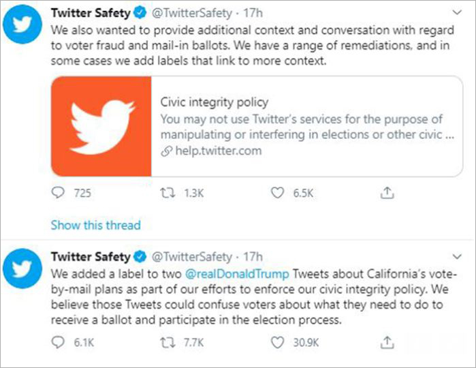Screen dimensions: 476x368
Task: Open the help.twitter.com link
Action: tap(219, 151)
